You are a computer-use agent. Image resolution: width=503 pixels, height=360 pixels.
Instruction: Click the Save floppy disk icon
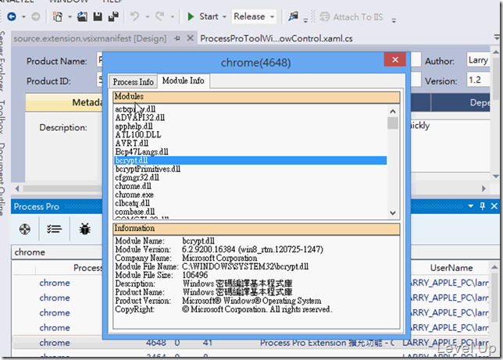coord(98,16)
